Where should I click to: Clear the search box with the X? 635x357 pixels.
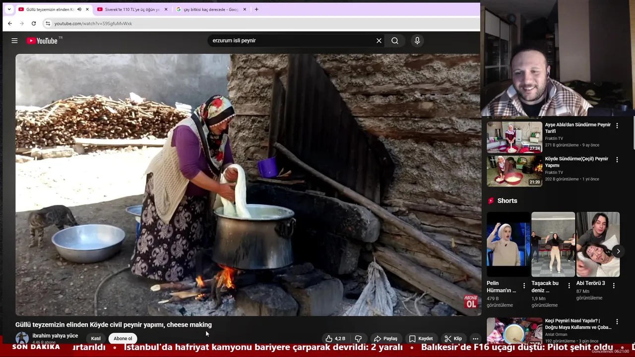[379, 41]
